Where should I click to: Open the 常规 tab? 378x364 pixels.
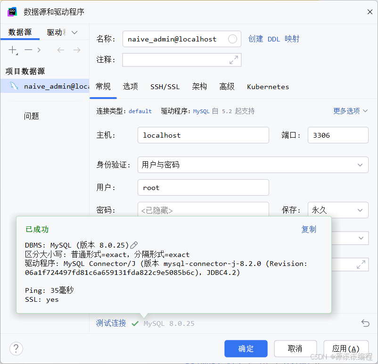click(103, 86)
